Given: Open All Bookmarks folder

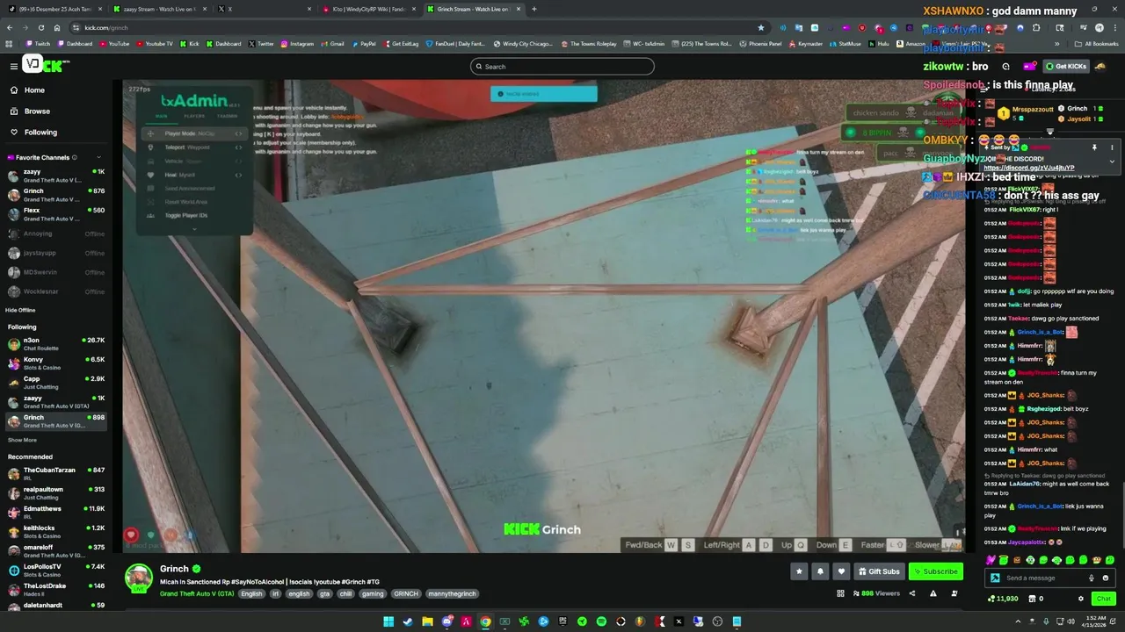Looking at the screenshot, I should (x=1097, y=44).
